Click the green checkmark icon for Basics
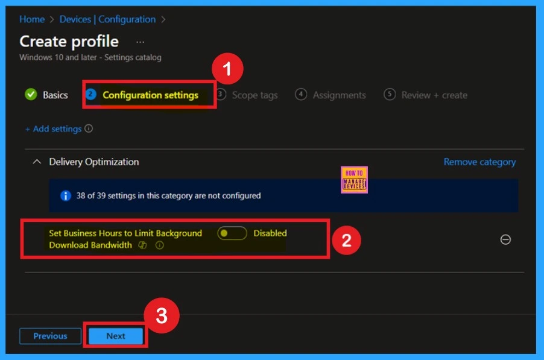This screenshot has width=544, height=360. (31, 94)
